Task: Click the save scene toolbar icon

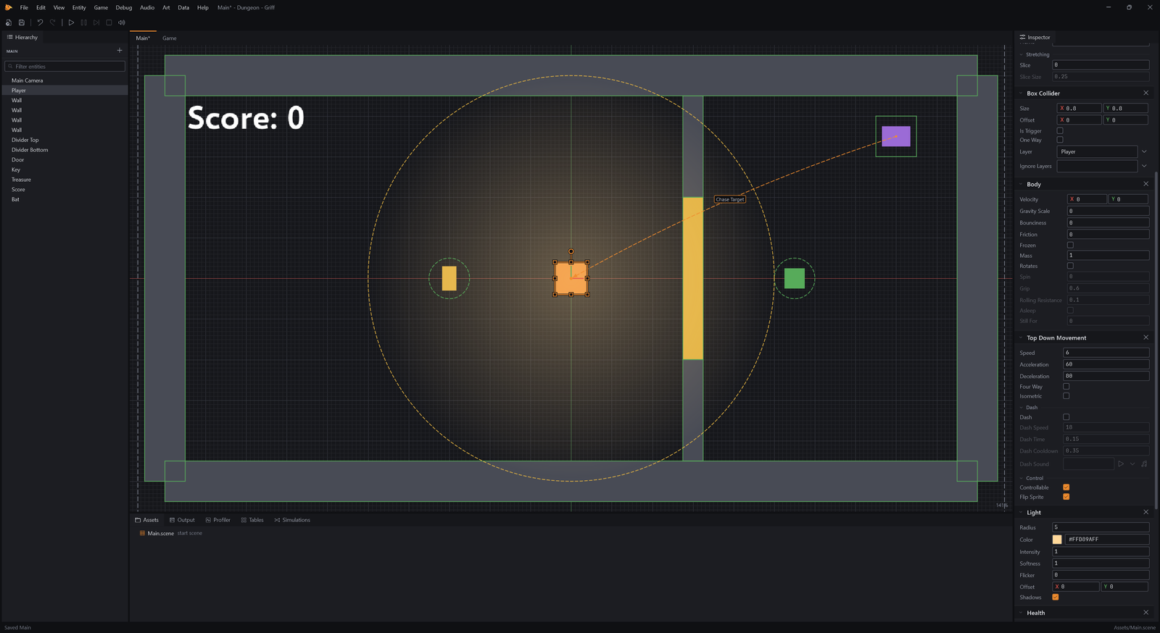Action: click(22, 22)
